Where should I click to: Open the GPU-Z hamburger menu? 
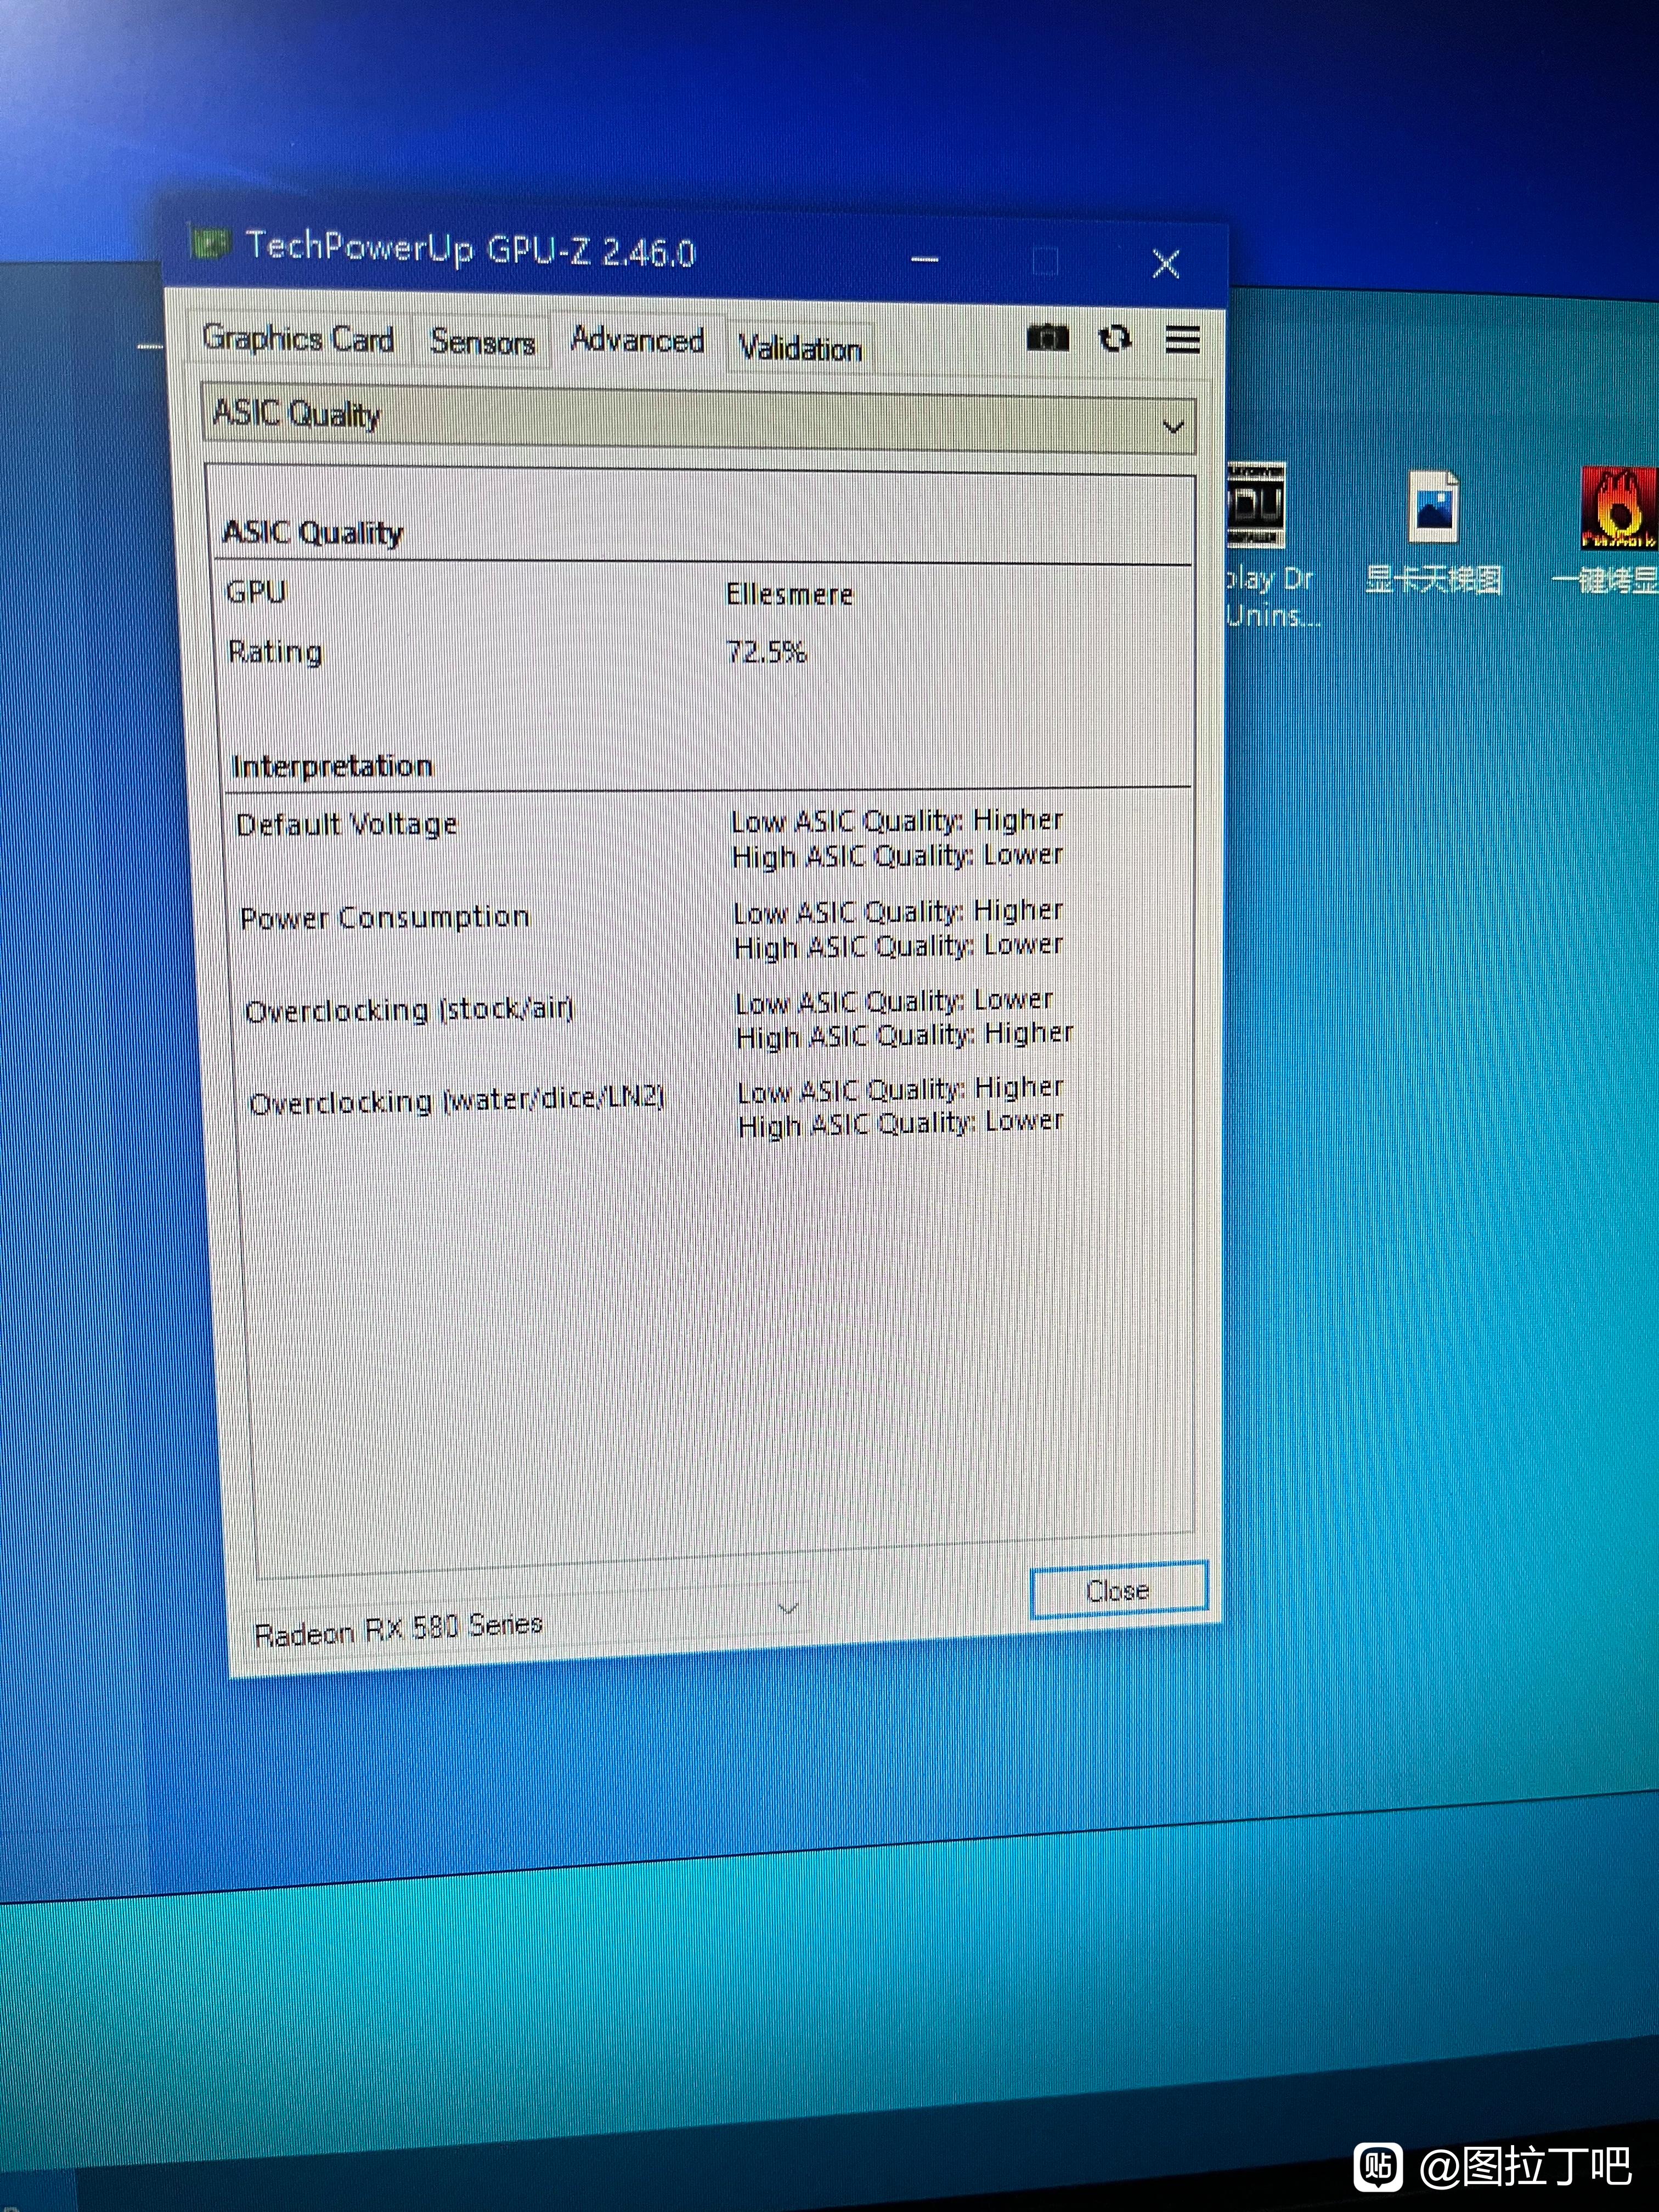tap(1182, 340)
